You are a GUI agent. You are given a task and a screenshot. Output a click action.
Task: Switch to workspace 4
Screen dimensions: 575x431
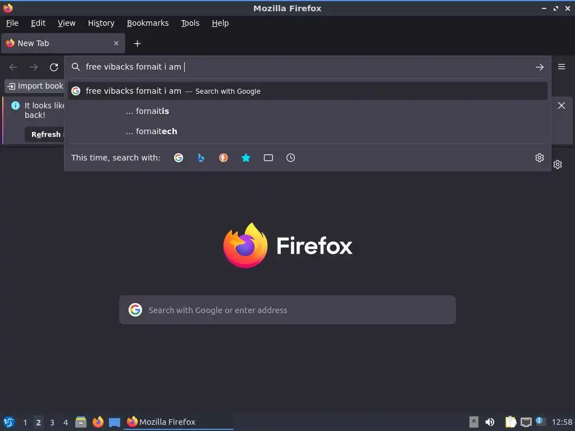66,423
